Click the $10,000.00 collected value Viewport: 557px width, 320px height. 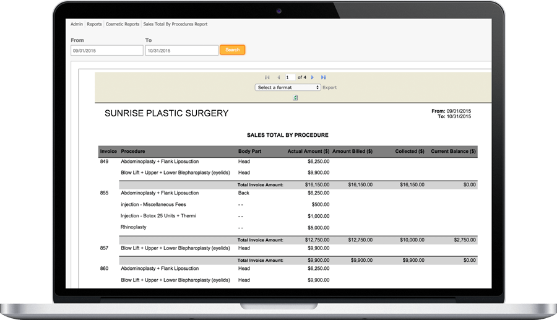click(x=412, y=240)
